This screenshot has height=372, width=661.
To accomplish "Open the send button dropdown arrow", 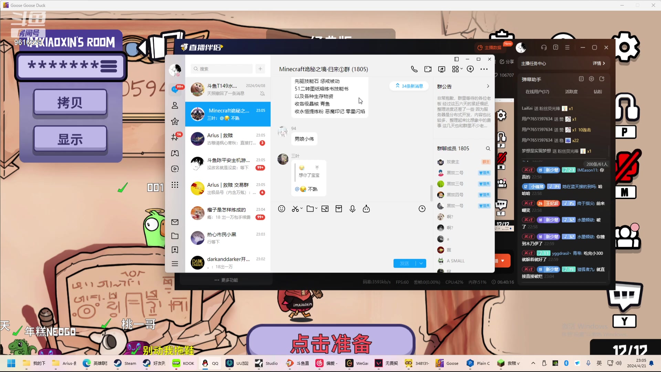I will pos(421,263).
